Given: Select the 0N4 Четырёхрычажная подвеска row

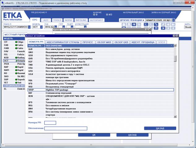Looking at the screenshot, I should coord(101,109).
